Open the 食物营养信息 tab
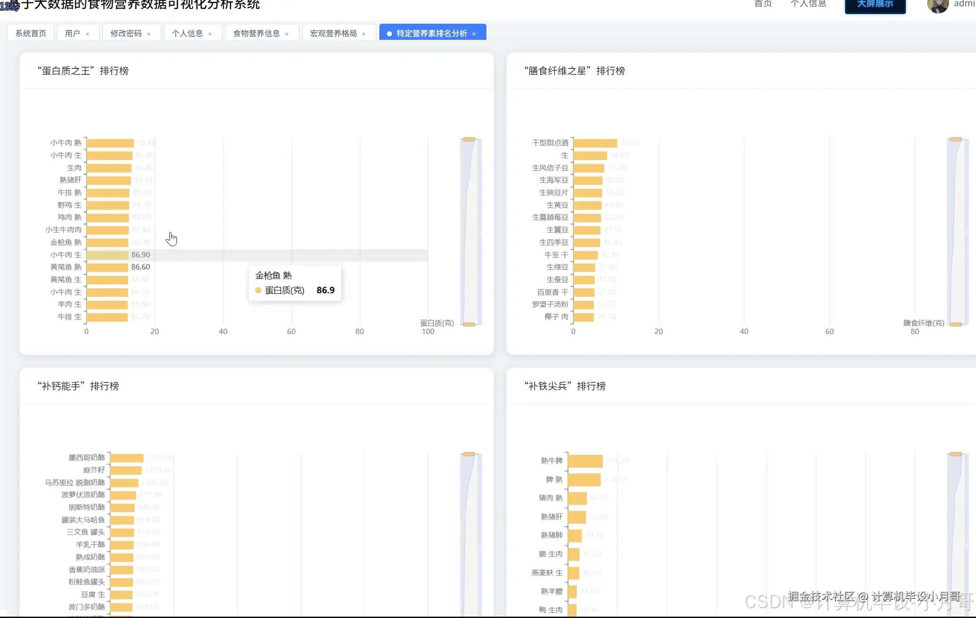Screen dimensions: 976x618 point(256,34)
